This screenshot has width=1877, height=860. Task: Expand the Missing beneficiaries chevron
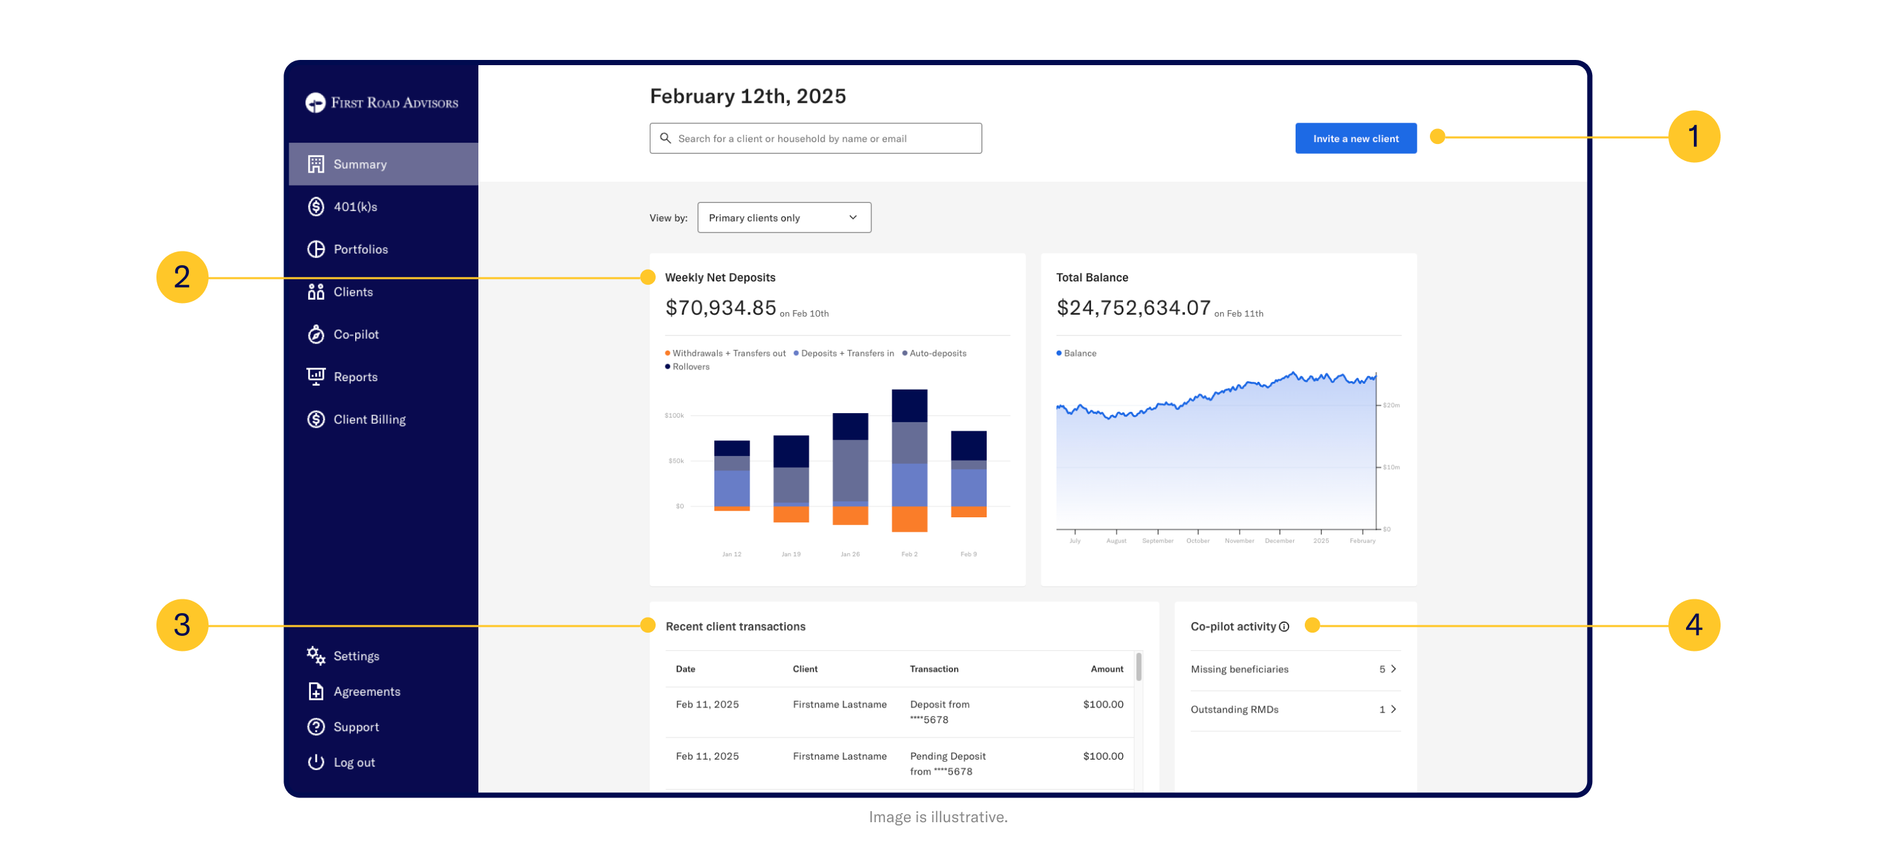(x=1393, y=668)
